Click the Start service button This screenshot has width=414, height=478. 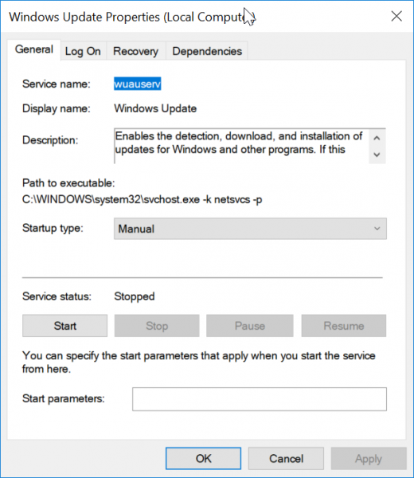tap(65, 326)
